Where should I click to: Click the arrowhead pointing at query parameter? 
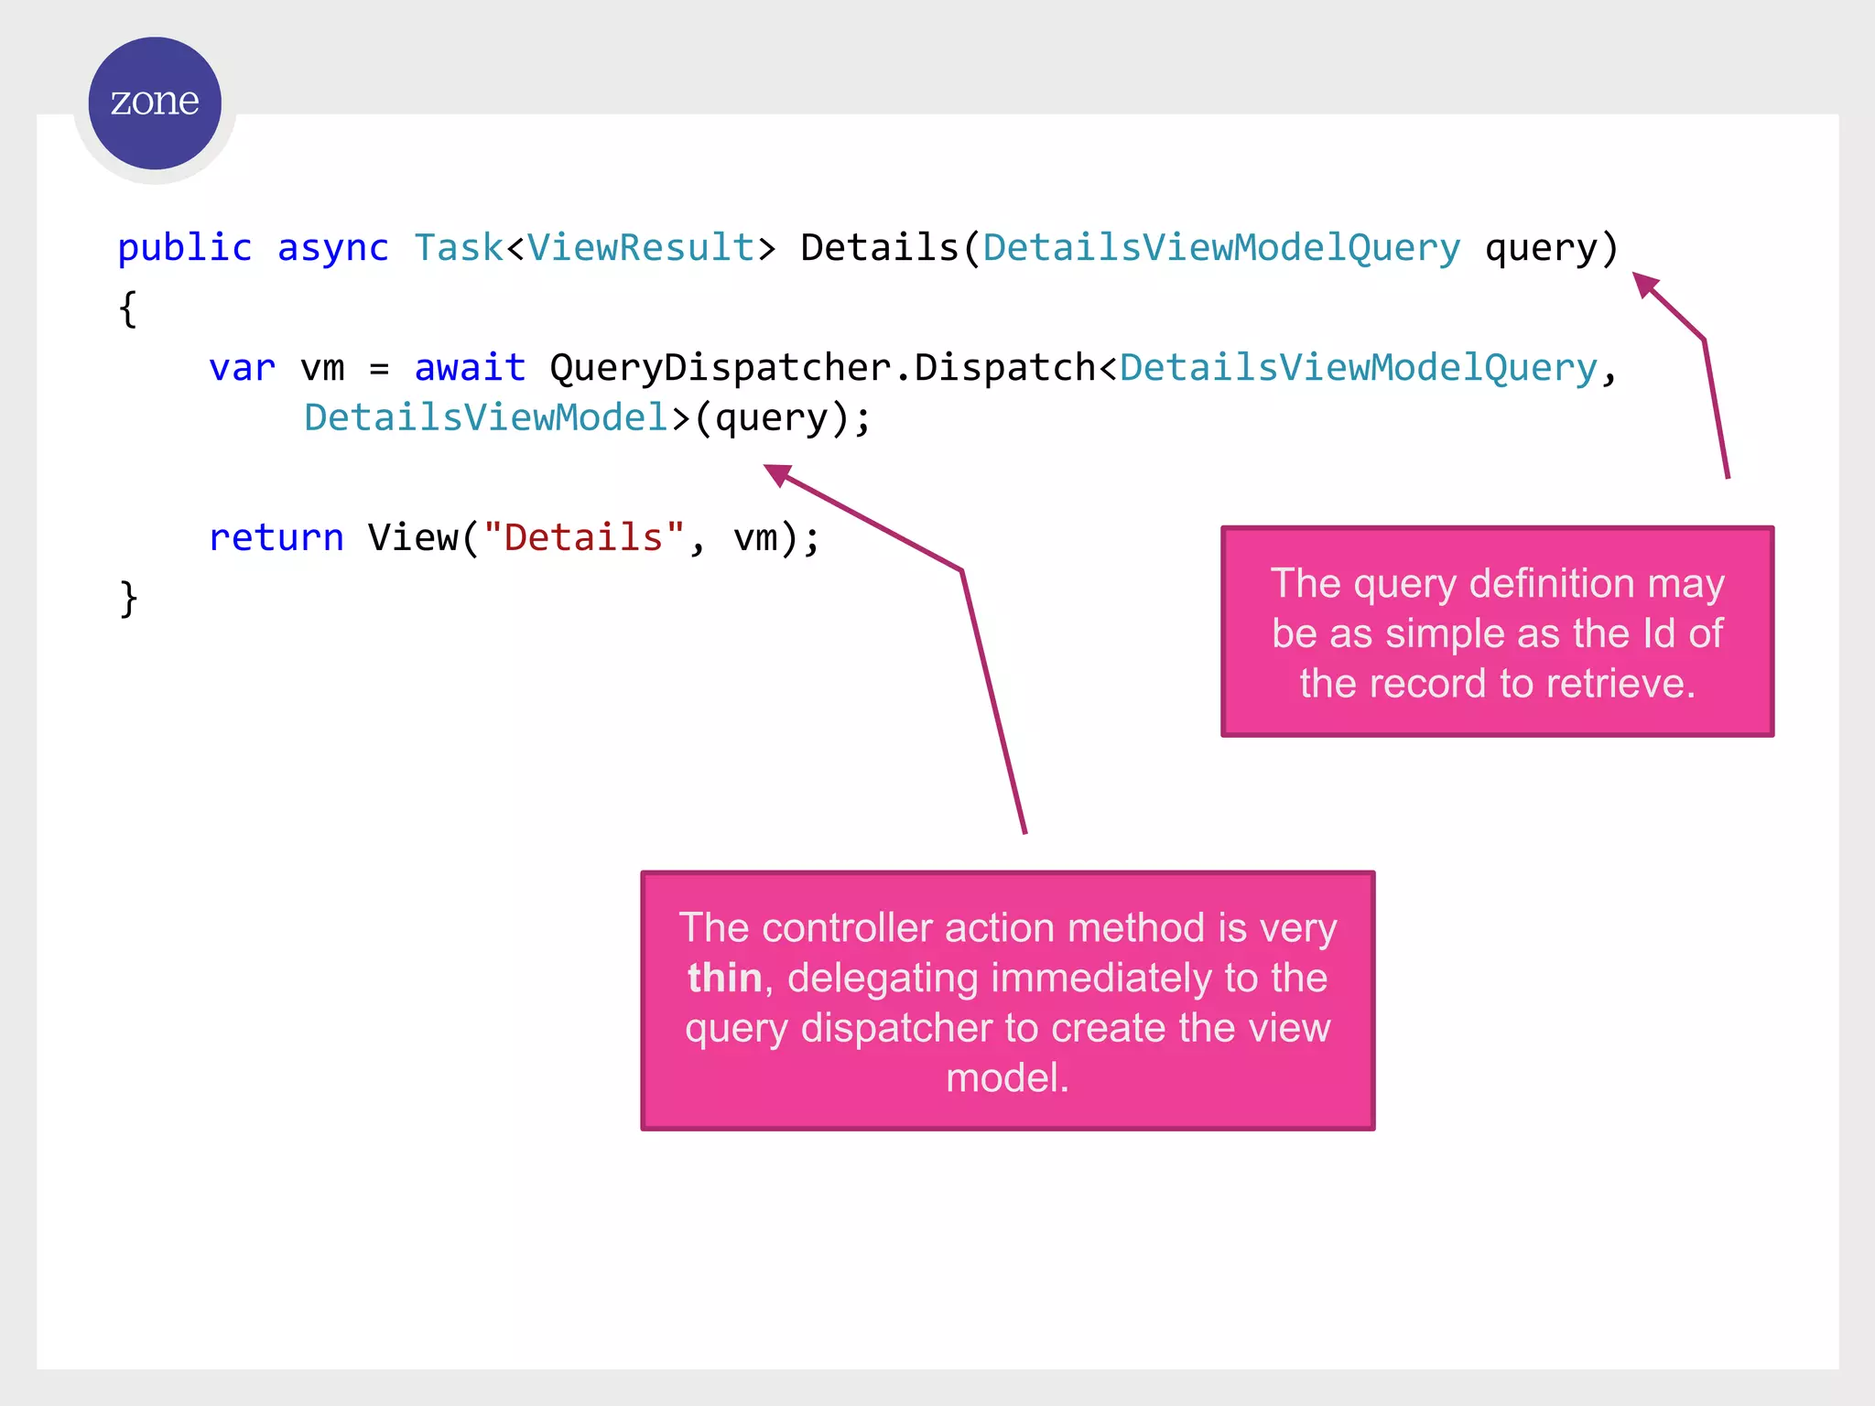tap(1645, 285)
